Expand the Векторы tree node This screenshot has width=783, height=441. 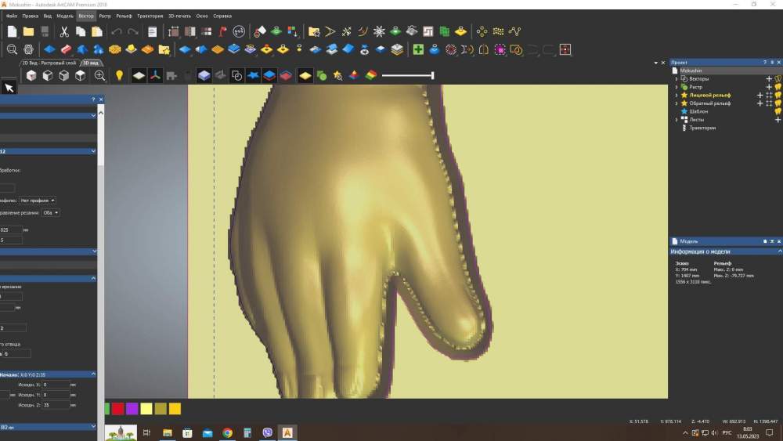tap(677, 79)
